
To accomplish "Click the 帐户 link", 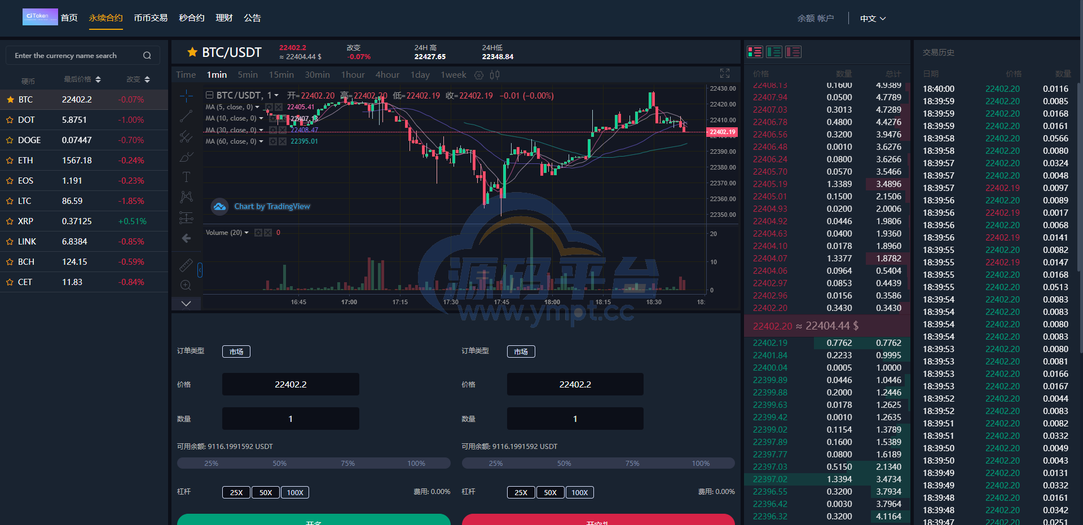I will (825, 19).
